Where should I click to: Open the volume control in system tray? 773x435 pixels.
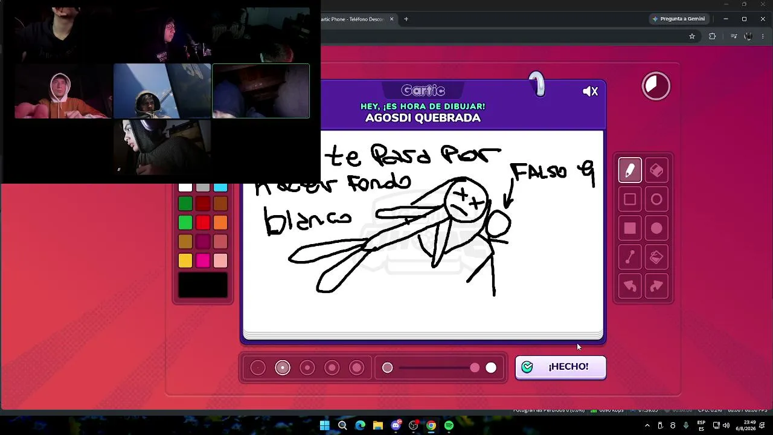pyautogui.click(x=726, y=425)
